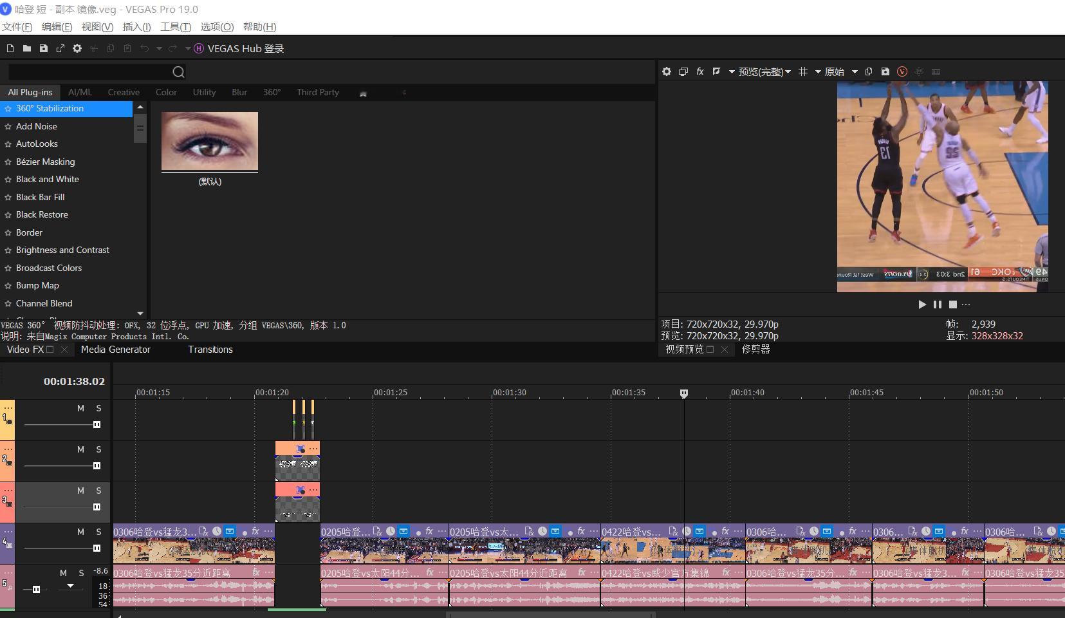The height and width of the screenshot is (618, 1065).
Task: Solo video track 1
Action: [98, 408]
